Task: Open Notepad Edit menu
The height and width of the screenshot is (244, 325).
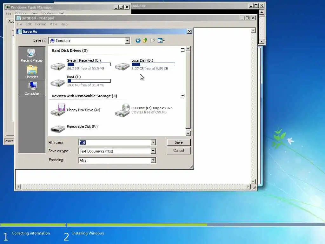Action: point(29,24)
